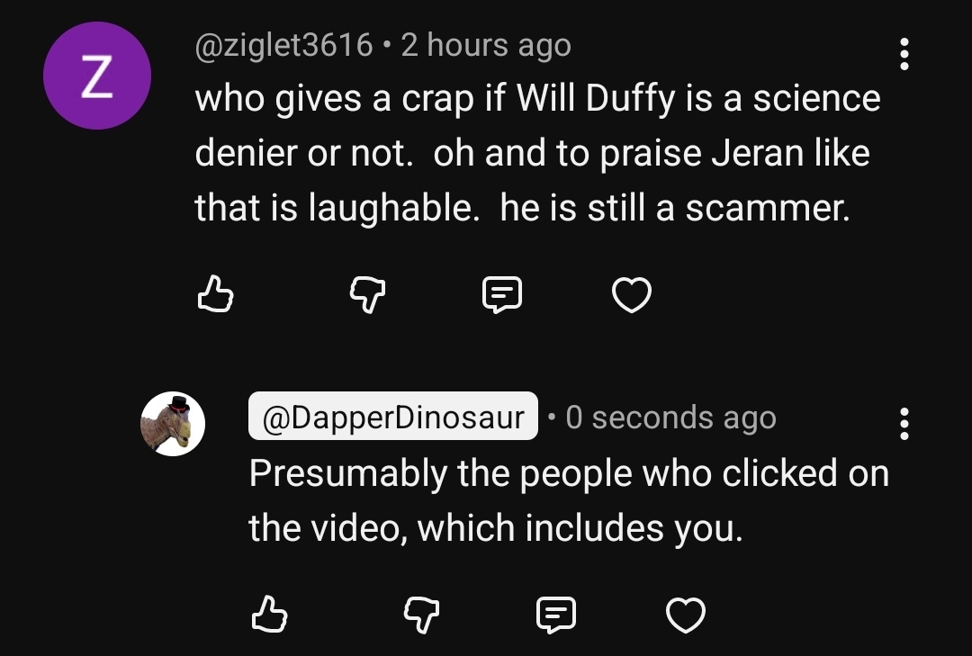Viewport: 972px width, 656px height.
Task: Click the "who gives a crap" comment line
Action: click(x=537, y=98)
